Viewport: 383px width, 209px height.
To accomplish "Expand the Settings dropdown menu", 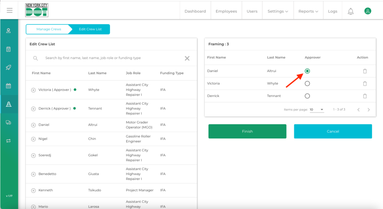I will tap(278, 11).
